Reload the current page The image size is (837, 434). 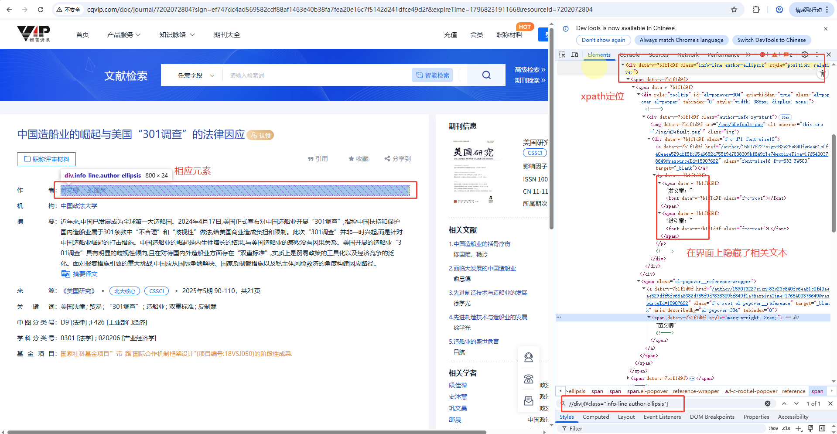[41, 10]
